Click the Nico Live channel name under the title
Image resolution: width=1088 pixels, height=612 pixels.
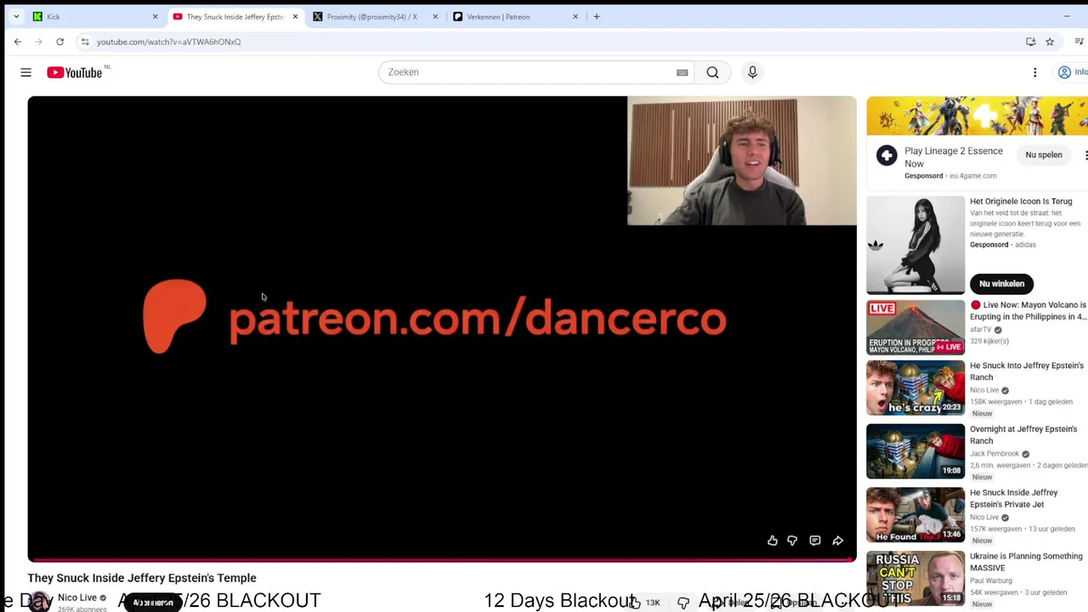tap(77, 598)
